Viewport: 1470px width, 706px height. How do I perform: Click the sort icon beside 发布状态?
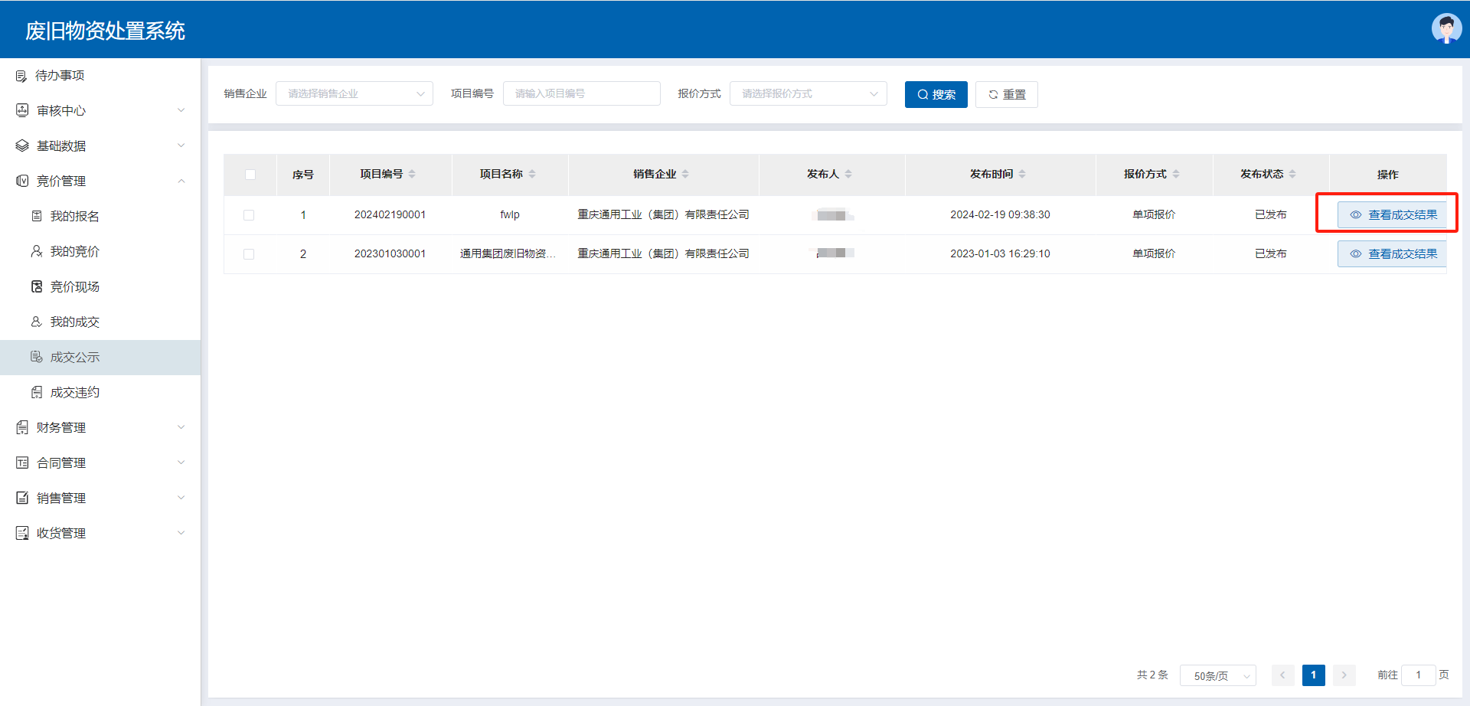click(x=1292, y=175)
